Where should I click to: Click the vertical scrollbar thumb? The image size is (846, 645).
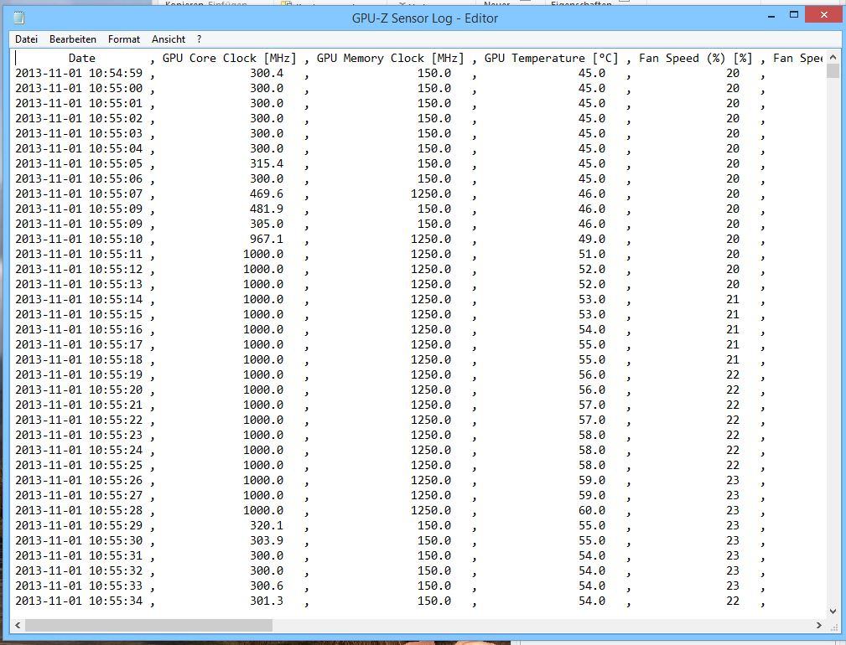pos(833,70)
